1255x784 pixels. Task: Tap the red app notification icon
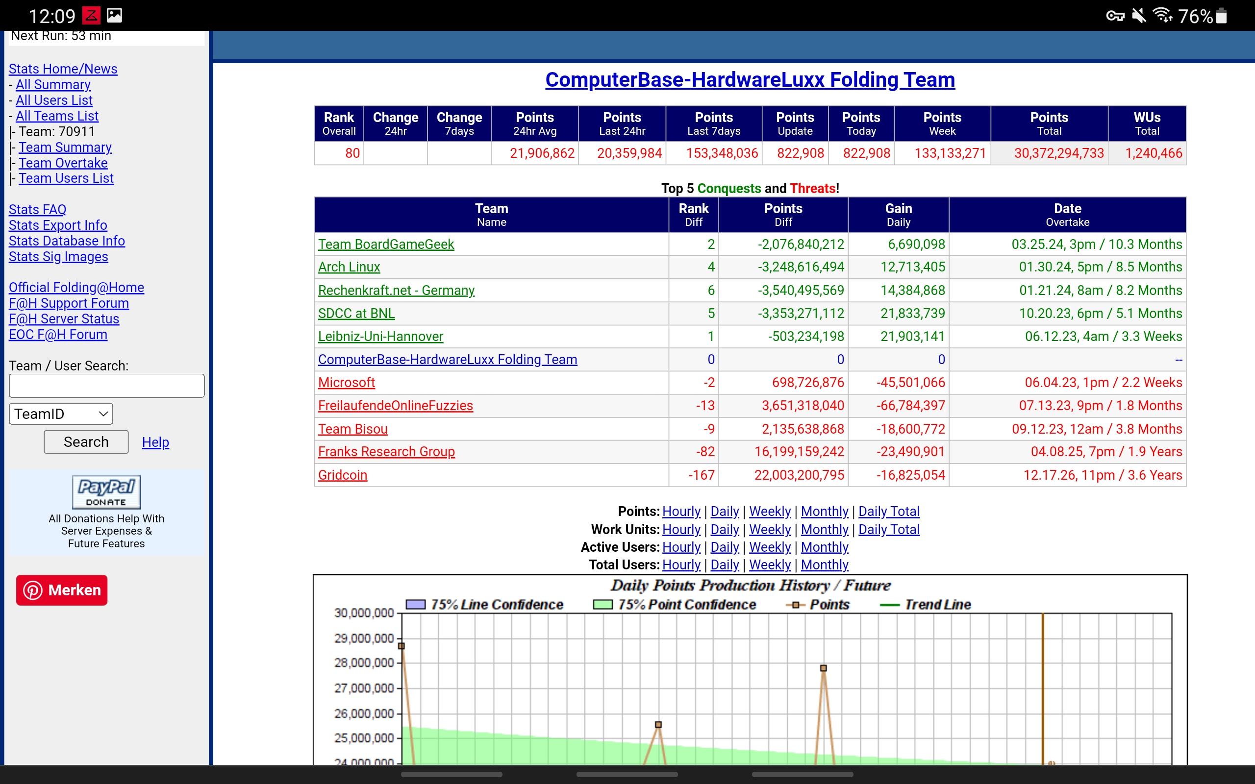[x=91, y=16]
